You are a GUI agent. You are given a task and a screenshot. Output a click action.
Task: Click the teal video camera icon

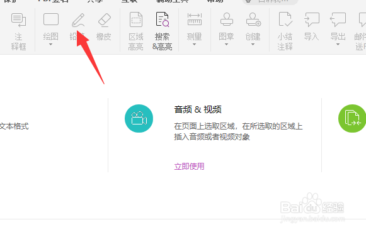[x=139, y=119]
